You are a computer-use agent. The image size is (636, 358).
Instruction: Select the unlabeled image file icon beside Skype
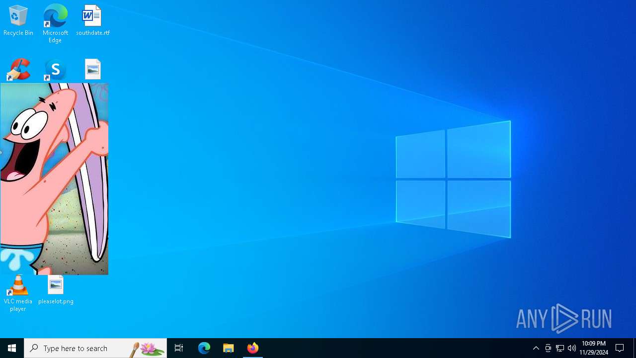(x=93, y=69)
